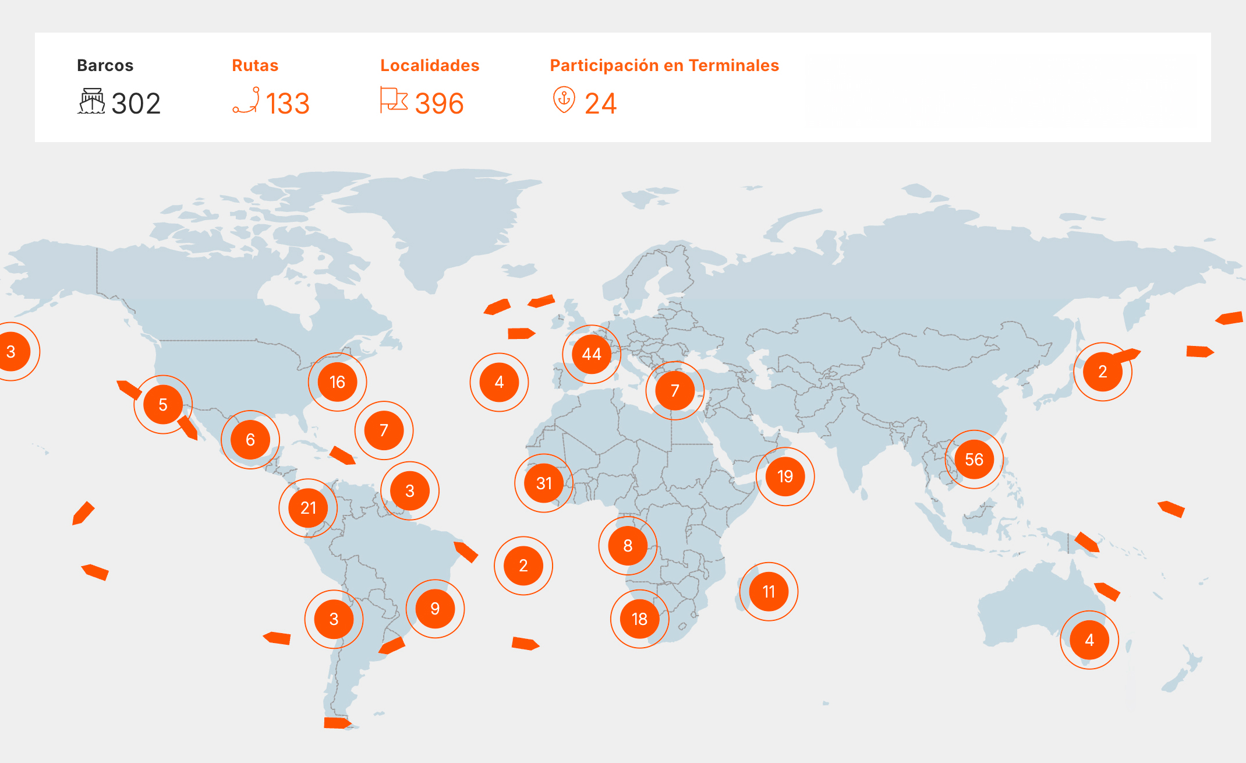Select ship overlapping Japan's 2 cluster
This screenshot has height=763, width=1246.
point(1126,355)
